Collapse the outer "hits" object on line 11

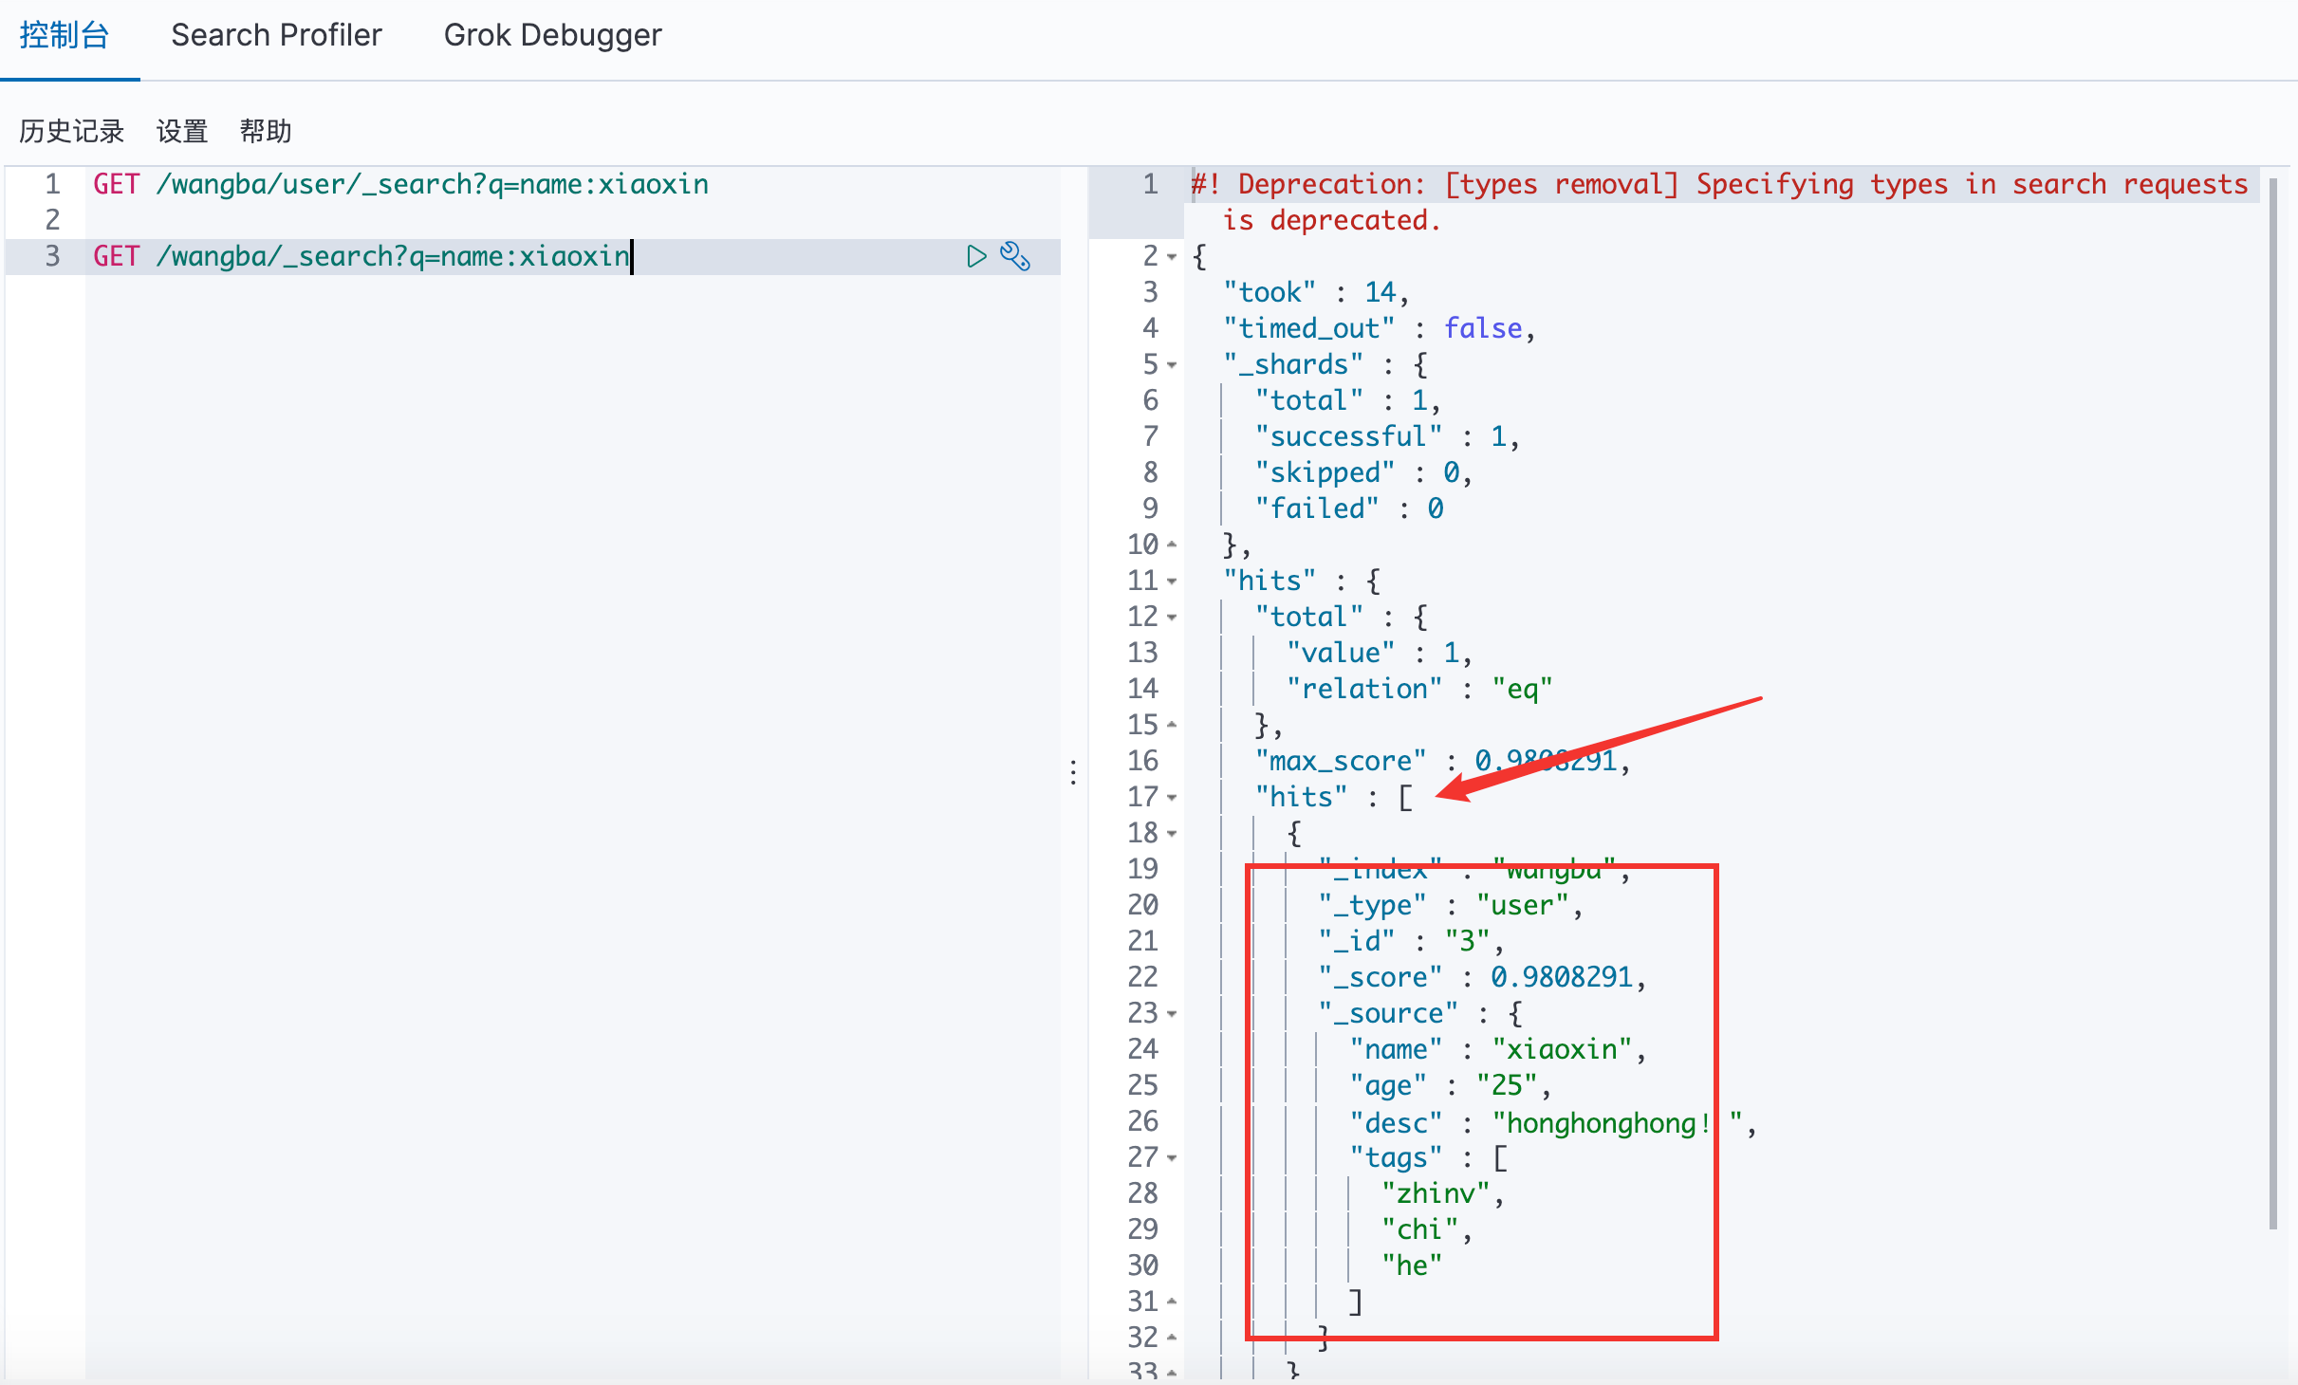pyautogui.click(x=1173, y=582)
